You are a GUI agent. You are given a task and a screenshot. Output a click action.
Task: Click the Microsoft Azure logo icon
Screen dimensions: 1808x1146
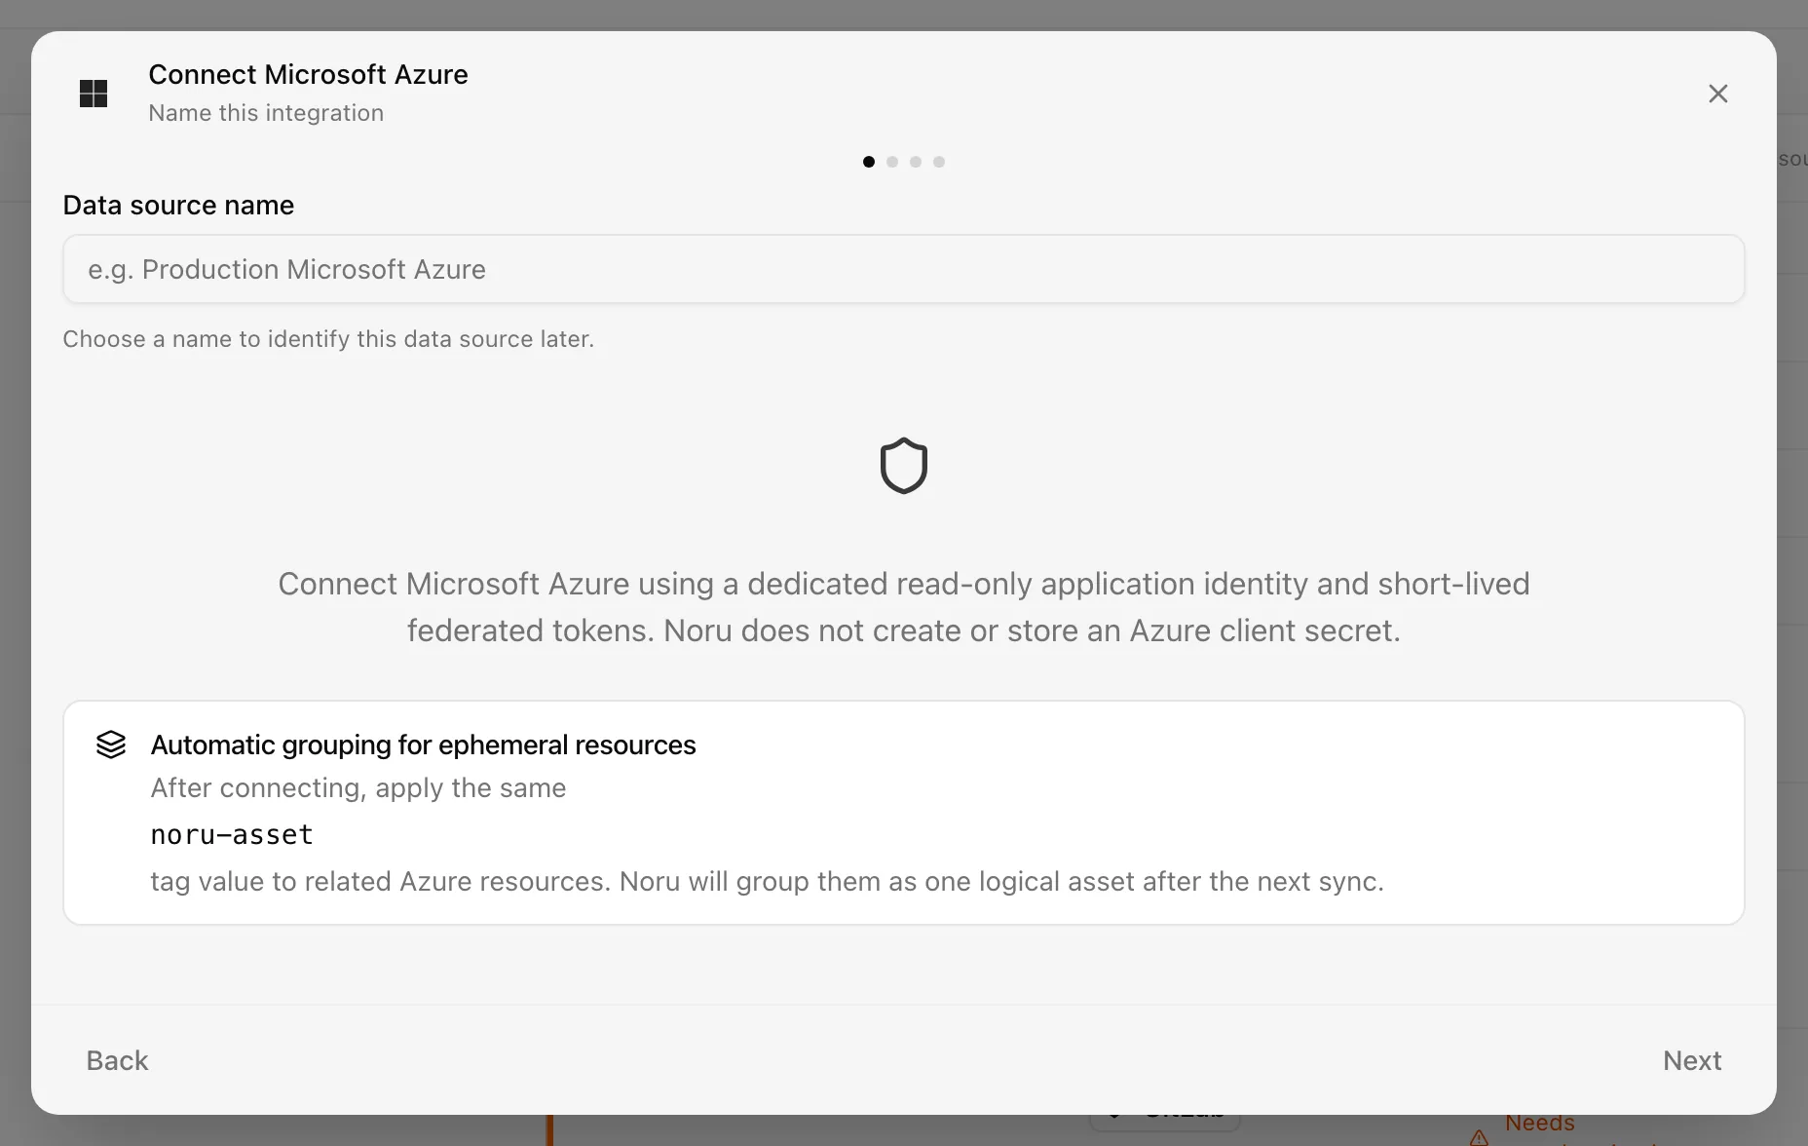[x=94, y=94]
